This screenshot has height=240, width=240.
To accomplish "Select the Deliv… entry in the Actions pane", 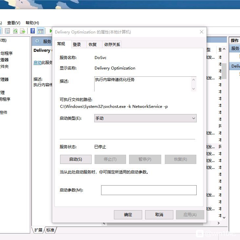I will pos(235,66).
